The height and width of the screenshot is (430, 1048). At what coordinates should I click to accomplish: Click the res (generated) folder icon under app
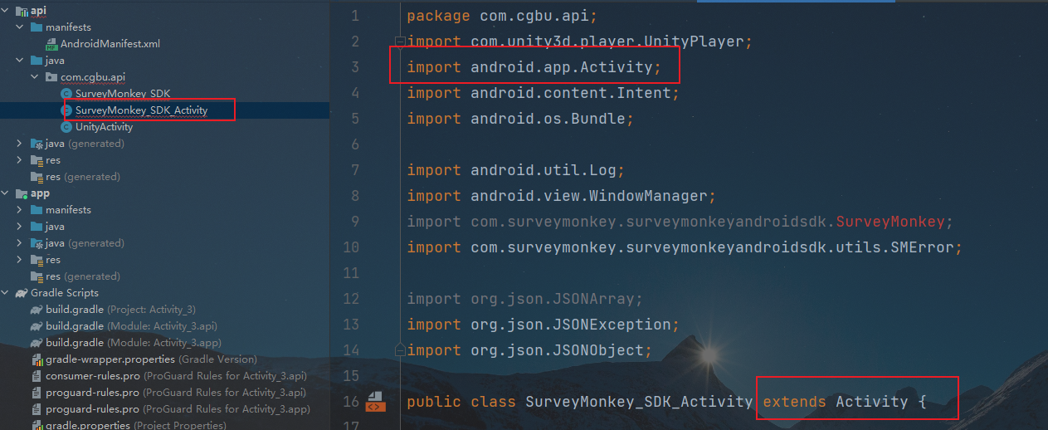pyautogui.click(x=37, y=276)
